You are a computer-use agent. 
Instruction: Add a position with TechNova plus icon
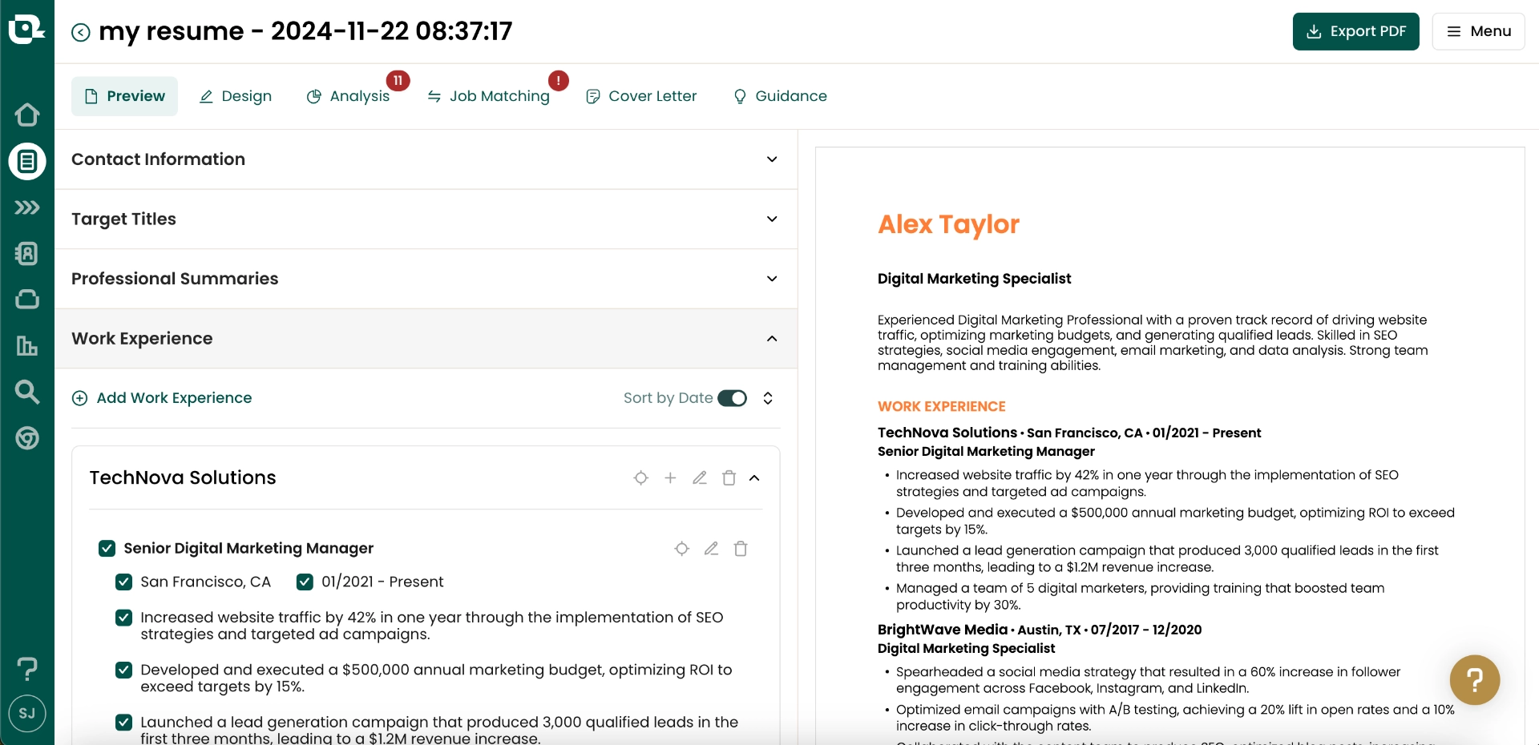point(670,477)
